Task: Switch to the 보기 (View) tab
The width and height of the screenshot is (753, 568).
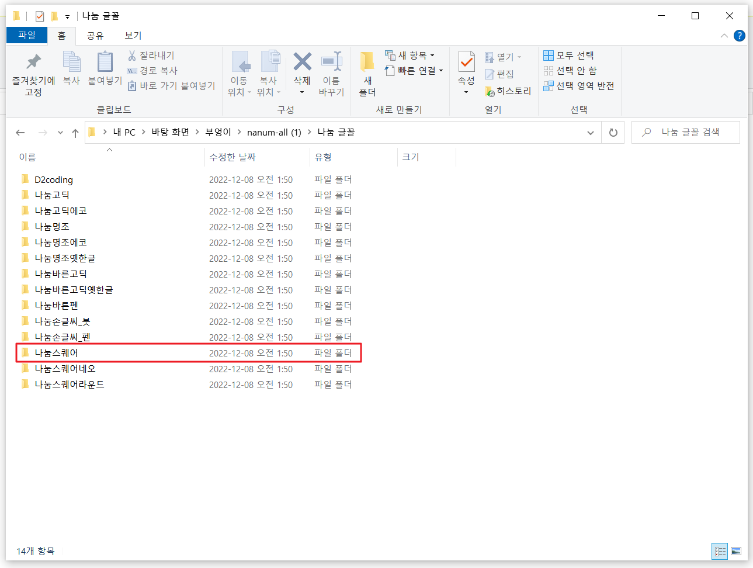Action: tap(133, 36)
